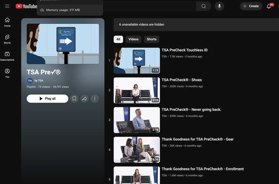Open the Enrollment video thumbnail
The image size is (279, 184).
137,175
